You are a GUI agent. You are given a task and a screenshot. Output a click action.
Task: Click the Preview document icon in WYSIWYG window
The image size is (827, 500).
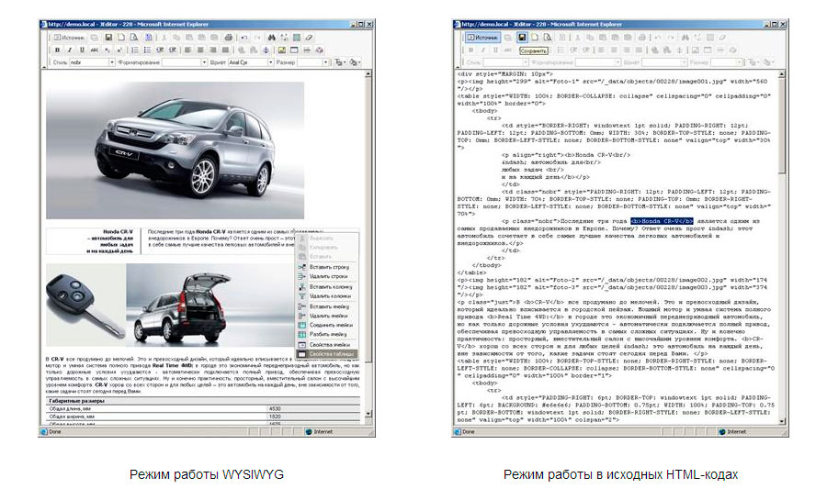(x=133, y=38)
